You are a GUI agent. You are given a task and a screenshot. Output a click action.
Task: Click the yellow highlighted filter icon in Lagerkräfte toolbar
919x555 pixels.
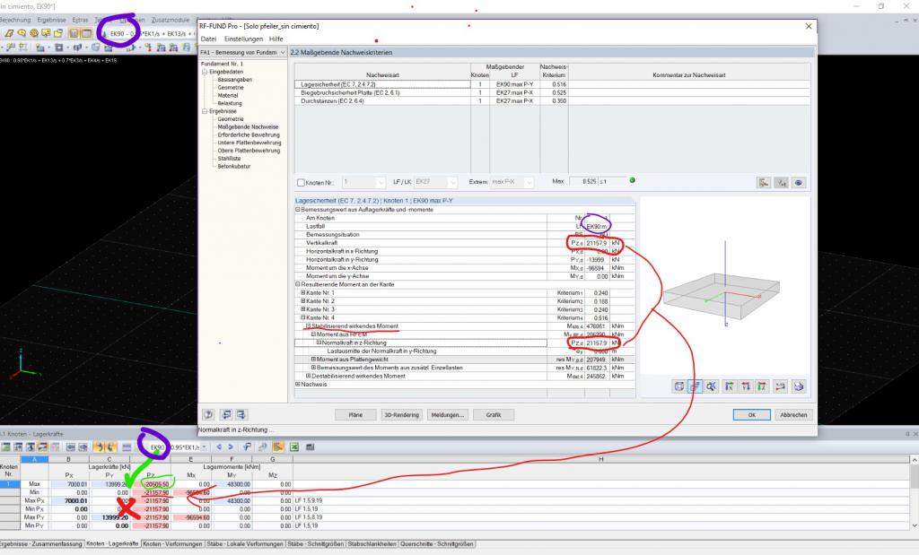(x=278, y=447)
